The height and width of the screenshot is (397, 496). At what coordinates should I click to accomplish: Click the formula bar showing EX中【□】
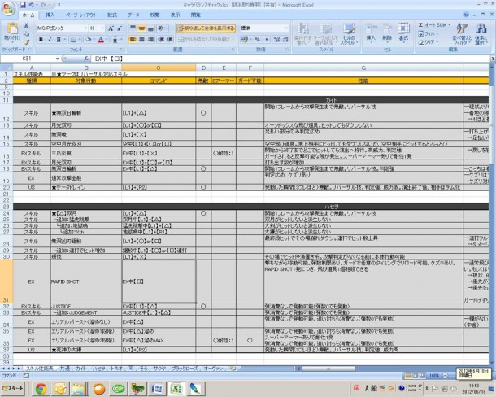coord(291,59)
